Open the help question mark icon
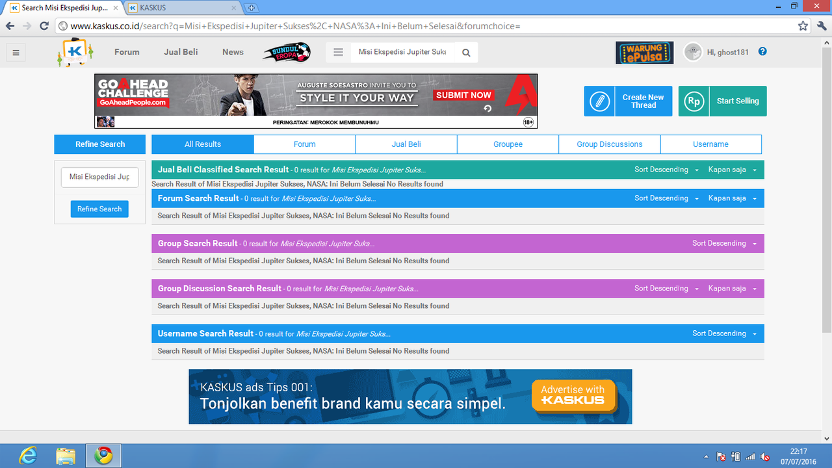Viewport: 832px width, 468px height. tap(762, 51)
